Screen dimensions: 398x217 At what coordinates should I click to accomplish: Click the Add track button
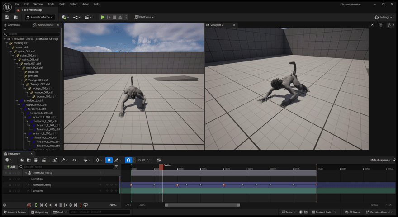(10, 167)
